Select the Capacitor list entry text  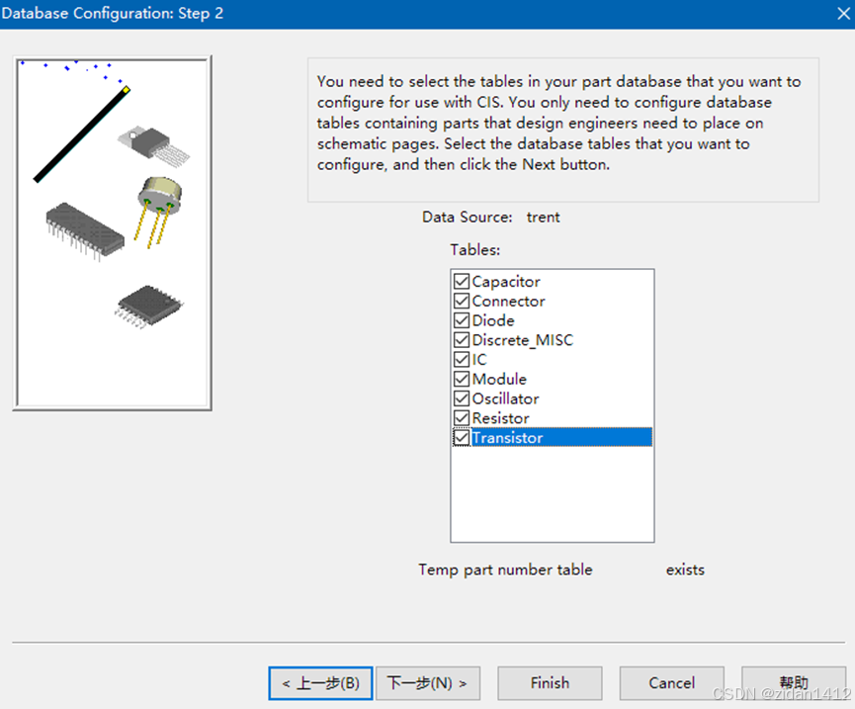506,282
